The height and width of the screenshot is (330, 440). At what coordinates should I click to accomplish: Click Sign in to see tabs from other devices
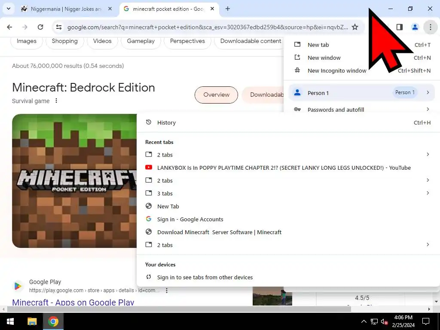(x=288, y=277)
